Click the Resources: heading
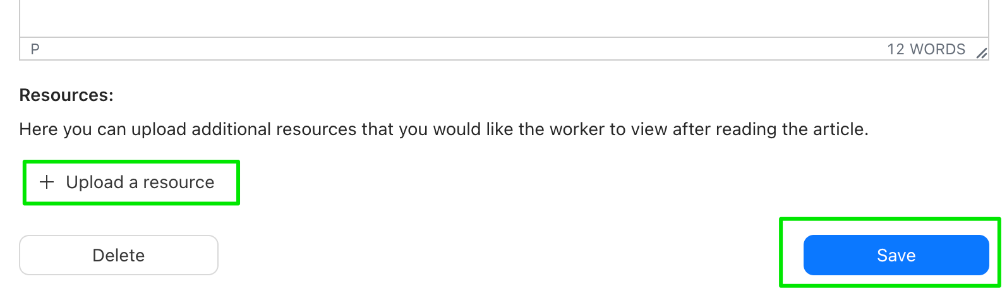Image resolution: width=1007 pixels, height=298 pixels. pyautogui.click(x=66, y=95)
